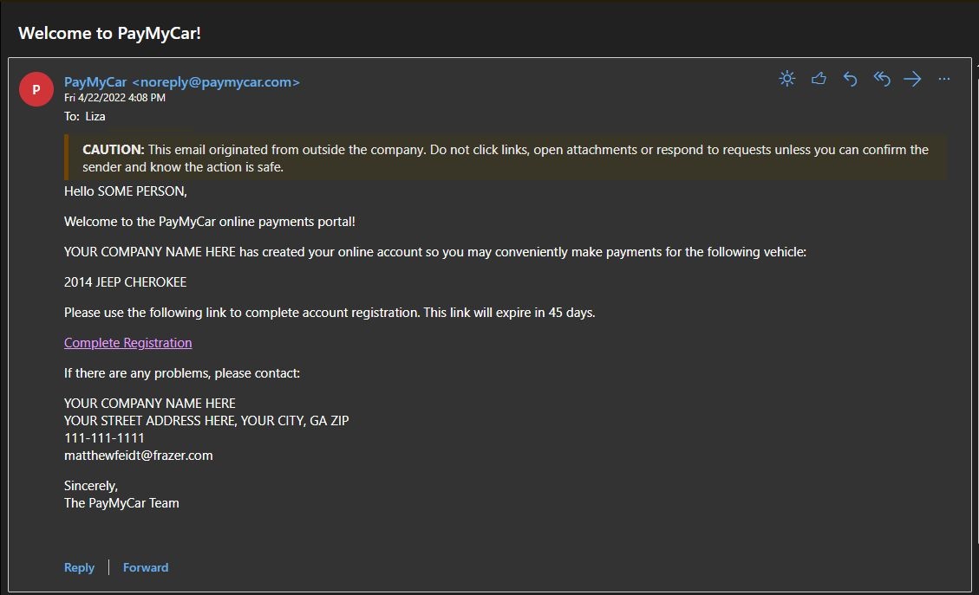Click the red P sender avatar

pos(36,89)
